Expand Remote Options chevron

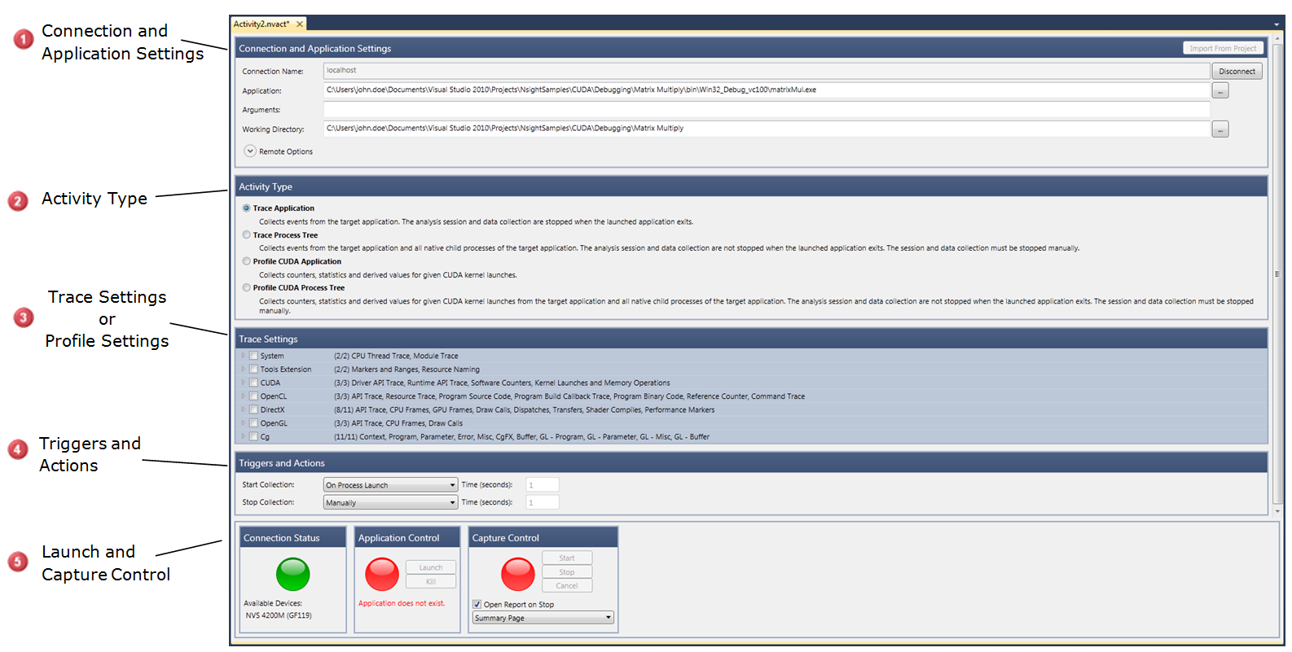click(x=250, y=151)
